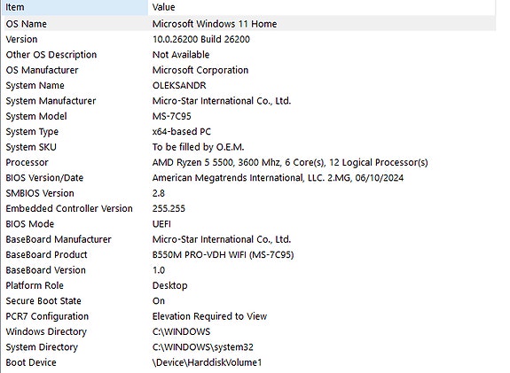The image size is (510, 373).
Task: Select the Windows Directory row
Action: coord(249,331)
